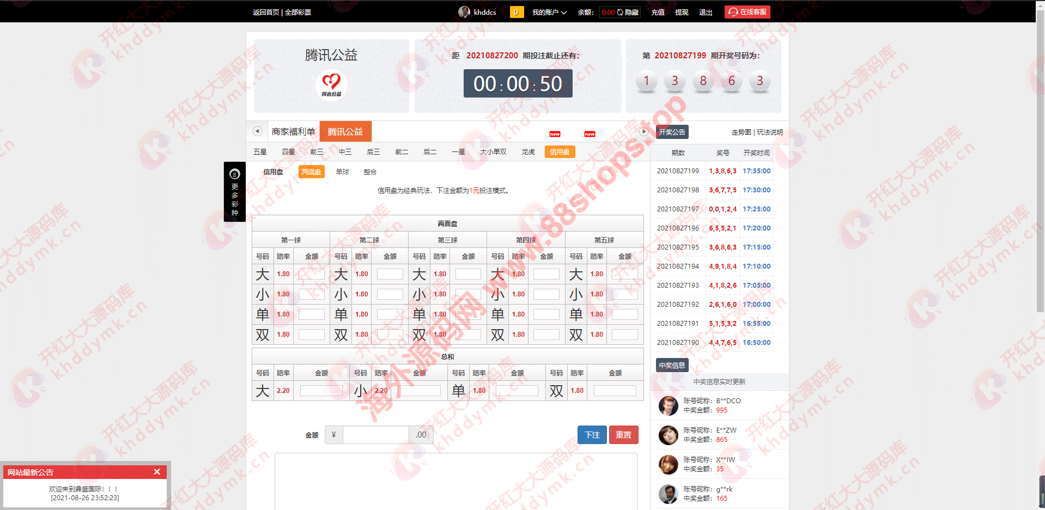Click the left arrow of lottery tabs
Image resolution: width=1045 pixels, height=510 pixels.
pos(258,131)
